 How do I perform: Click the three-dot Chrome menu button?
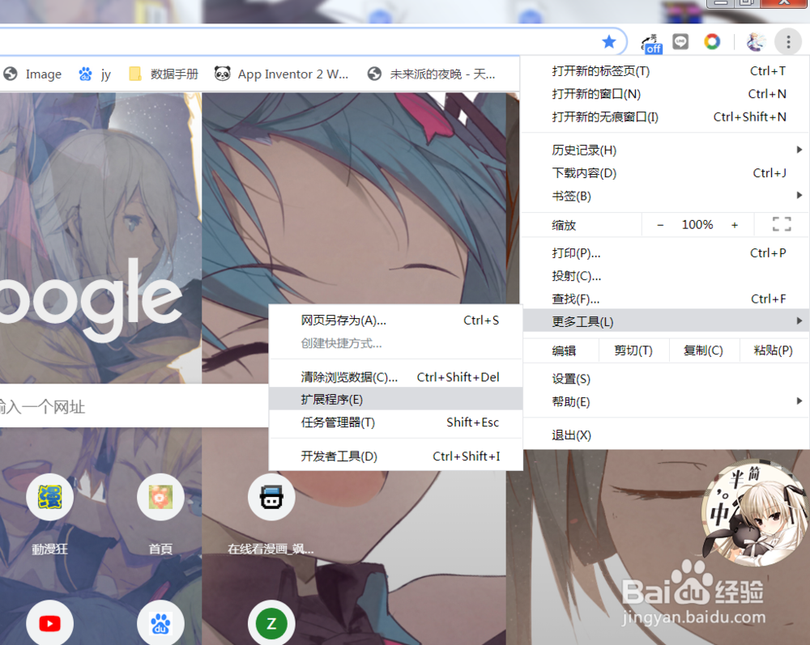[x=788, y=42]
